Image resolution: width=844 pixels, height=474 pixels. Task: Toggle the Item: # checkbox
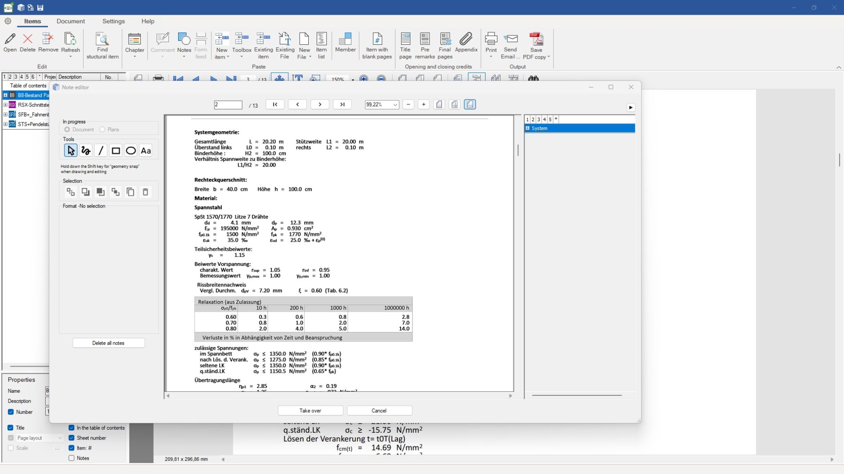(x=72, y=448)
